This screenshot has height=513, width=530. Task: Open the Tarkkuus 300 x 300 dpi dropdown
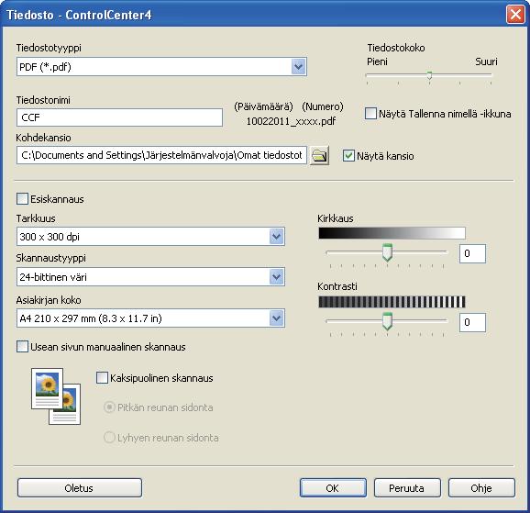277,237
